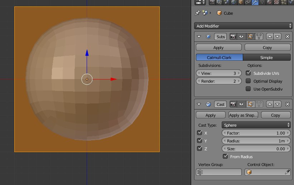Move the Subs modifier down in stack
This screenshot has width=294, height=185.
(278, 36)
